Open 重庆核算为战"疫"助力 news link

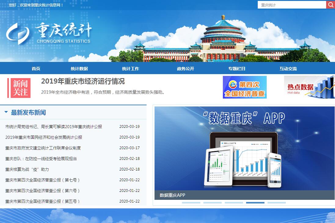[27, 169]
